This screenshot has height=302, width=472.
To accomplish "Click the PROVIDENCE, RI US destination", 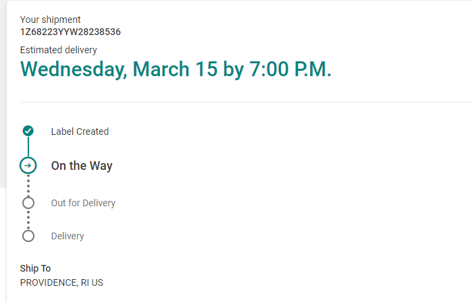I will point(61,282).
